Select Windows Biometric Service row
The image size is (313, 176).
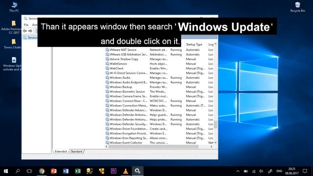click(x=159, y=91)
